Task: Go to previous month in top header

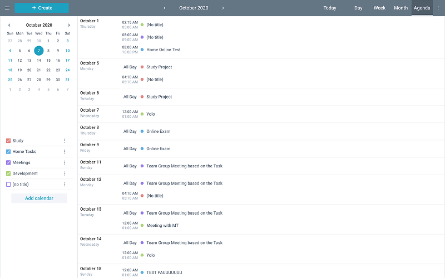Action: (x=165, y=8)
